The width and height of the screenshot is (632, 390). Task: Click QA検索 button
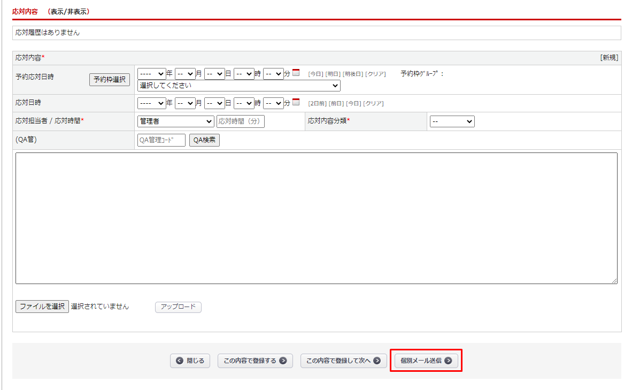204,140
